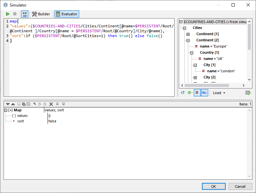Switch to Builder mode

(41, 14)
